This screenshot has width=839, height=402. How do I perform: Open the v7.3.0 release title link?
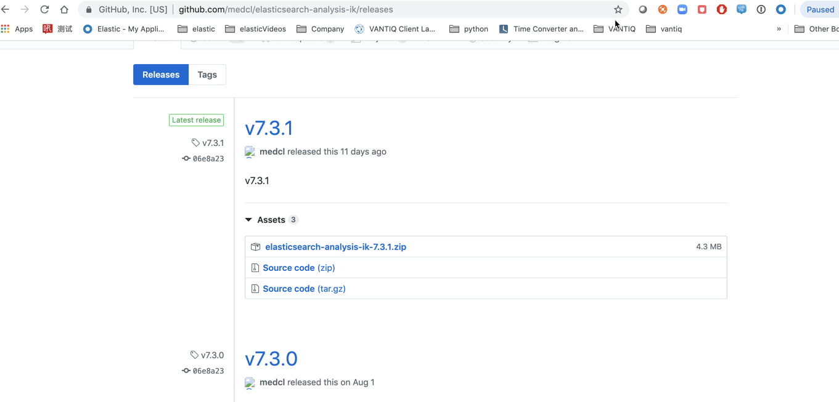coord(271,359)
